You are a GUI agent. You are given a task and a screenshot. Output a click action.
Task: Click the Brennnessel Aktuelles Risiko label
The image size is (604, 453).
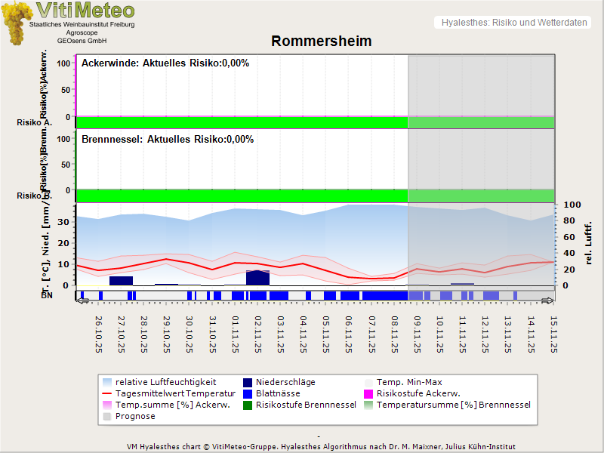[x=167, y=140]
